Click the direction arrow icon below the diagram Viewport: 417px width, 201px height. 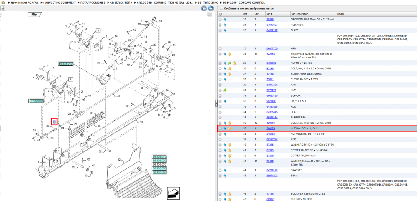point(173,193)
